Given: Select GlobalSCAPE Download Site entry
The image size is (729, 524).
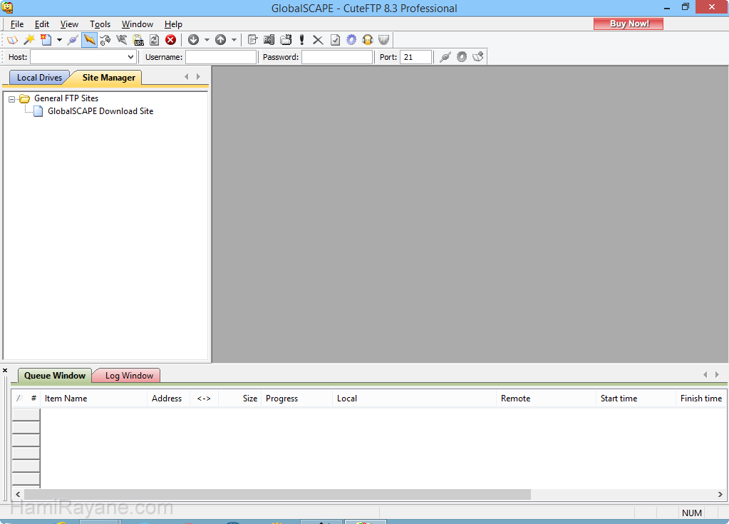Looking at the screenshot, I should (100, 111).
